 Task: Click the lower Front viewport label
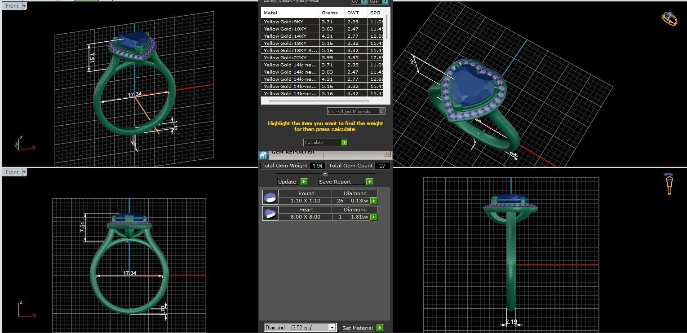[x=12, y=172]
